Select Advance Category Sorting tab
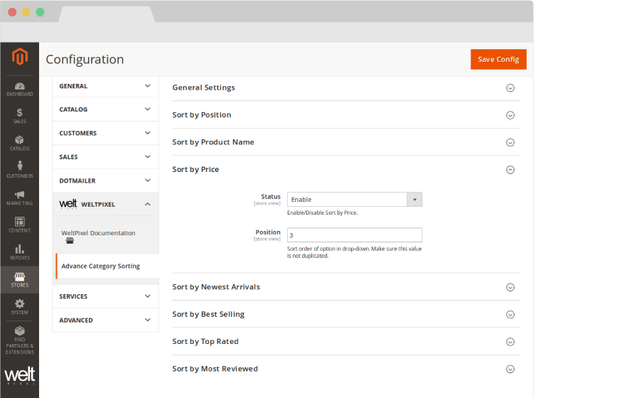This screenshot has width=636, height=398. tap(100, 267)
